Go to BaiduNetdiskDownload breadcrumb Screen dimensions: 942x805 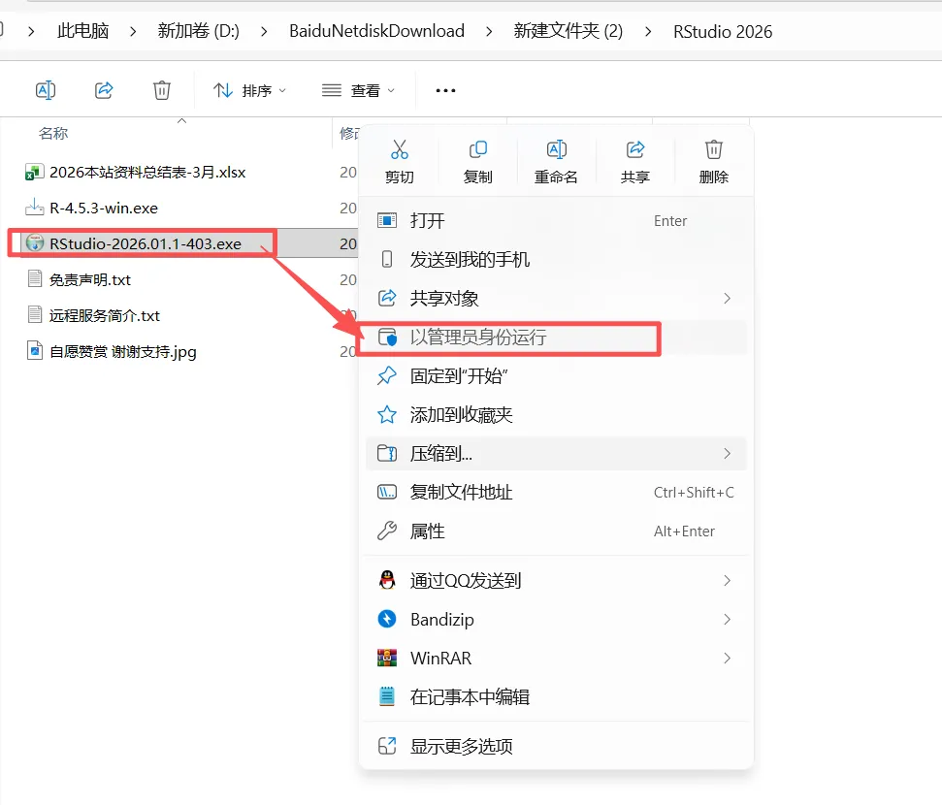click(x=376, y=31)
